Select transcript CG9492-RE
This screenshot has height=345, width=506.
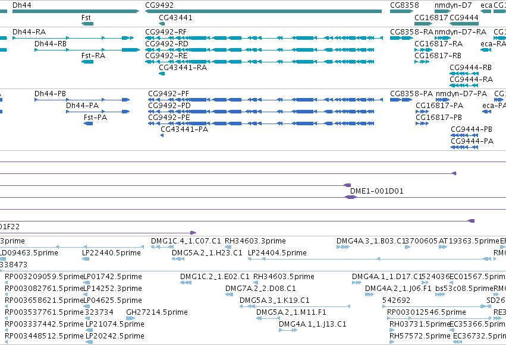click(260, 62)
